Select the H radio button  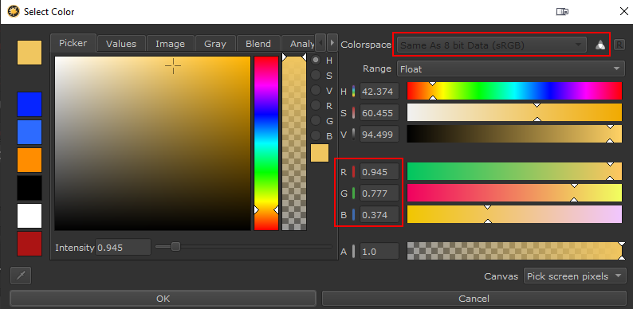pyautogui.click(x=316, y=60)
